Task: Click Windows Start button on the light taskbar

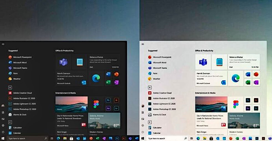Action: click(143, 139)
